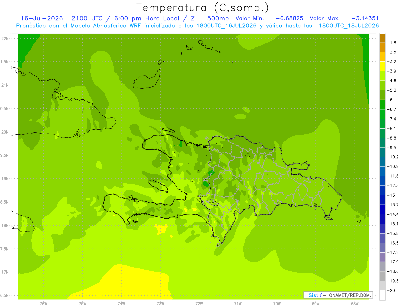Image resolution: width=398 pixels, height=308 pixels.
Task: Click the "19N" latitude label
Action: tap(5, 179)
